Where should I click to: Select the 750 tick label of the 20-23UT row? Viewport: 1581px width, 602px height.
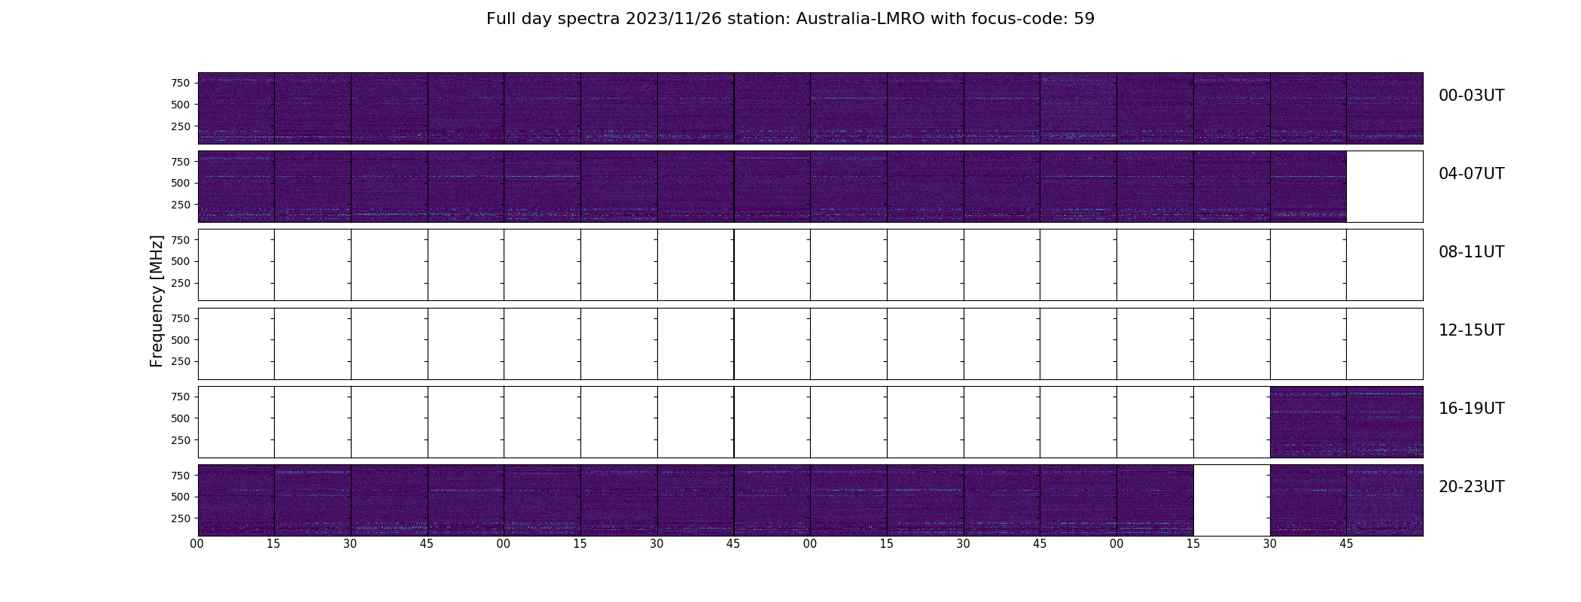tap(181, 476)
